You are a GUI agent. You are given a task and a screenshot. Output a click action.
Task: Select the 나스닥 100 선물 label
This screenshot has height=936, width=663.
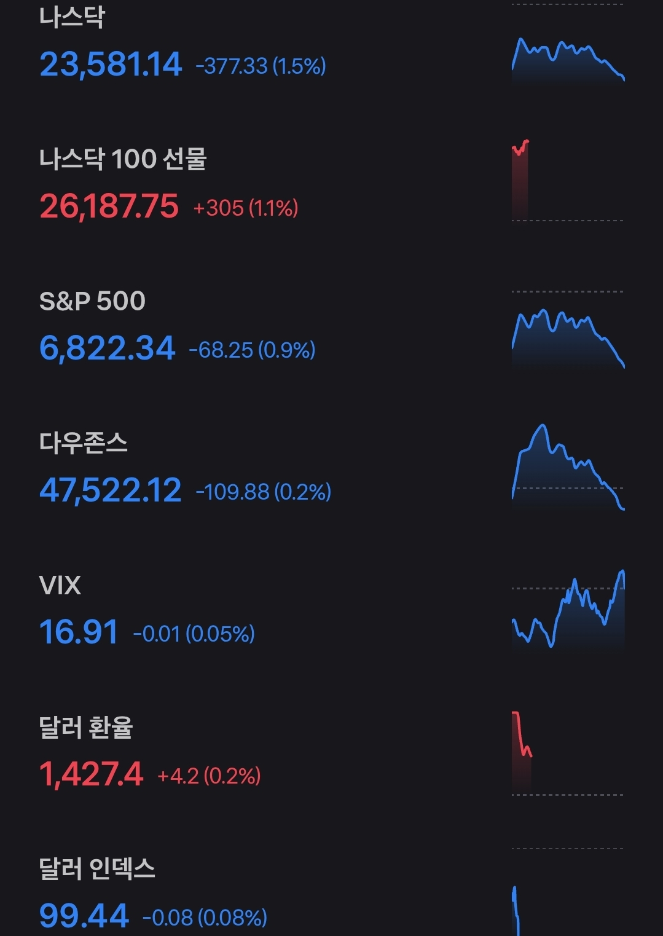point(123,159)
